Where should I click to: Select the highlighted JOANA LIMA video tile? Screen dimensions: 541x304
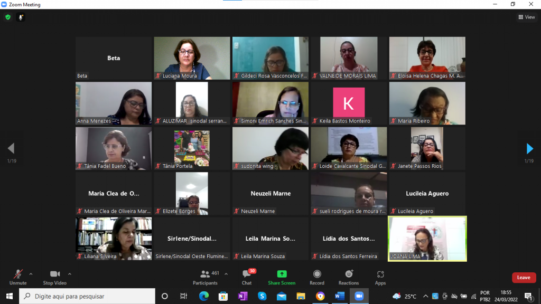pos(427,238)
